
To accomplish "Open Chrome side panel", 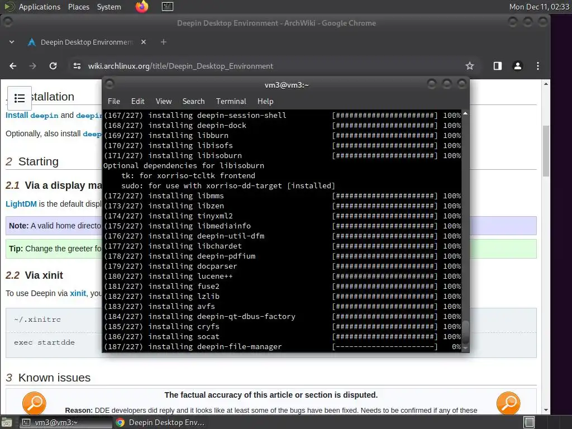I will click(x=498, y=66).
